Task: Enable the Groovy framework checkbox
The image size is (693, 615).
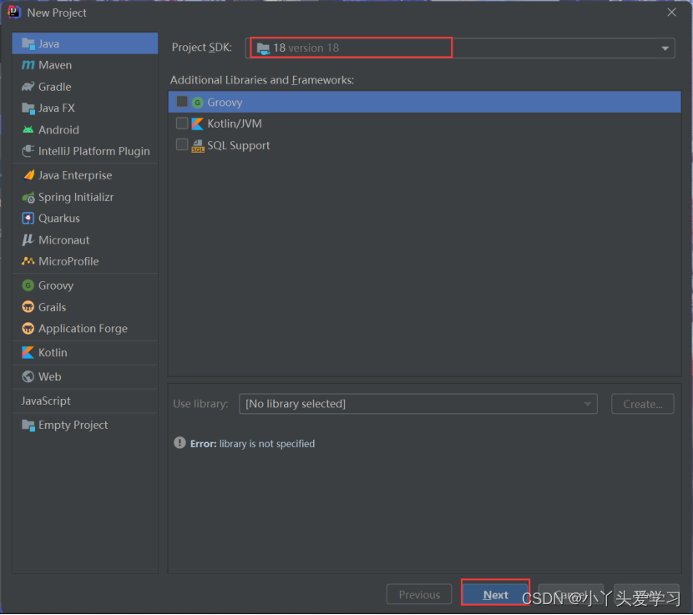Action: [182, 102]
